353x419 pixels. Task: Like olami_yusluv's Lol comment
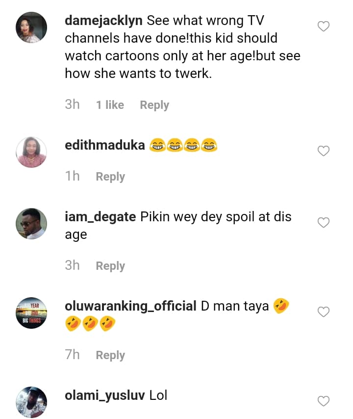tap(324, 401)
